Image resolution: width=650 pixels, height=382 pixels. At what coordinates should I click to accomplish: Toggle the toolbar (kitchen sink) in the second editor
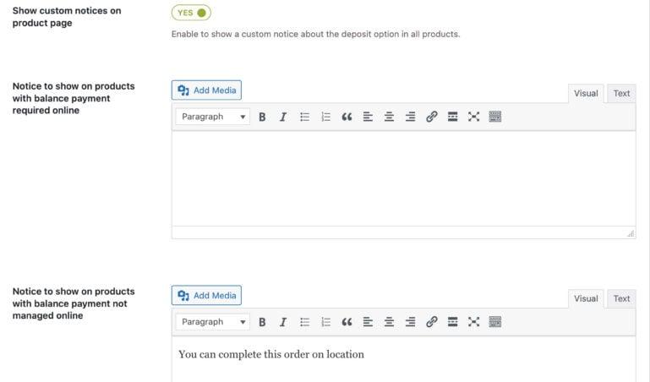(495, 322)
